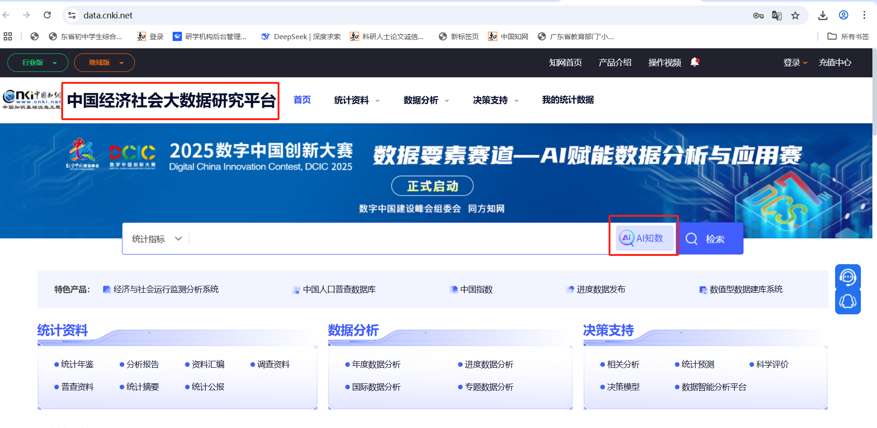The image size is (877, 428).
Task: Open the online chat support icon
Action: [x=848, y=277]
